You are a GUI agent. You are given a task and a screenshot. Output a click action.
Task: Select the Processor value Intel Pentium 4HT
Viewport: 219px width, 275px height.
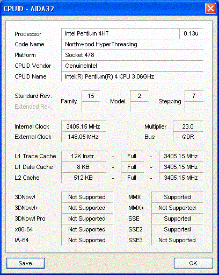pos(120,33)
